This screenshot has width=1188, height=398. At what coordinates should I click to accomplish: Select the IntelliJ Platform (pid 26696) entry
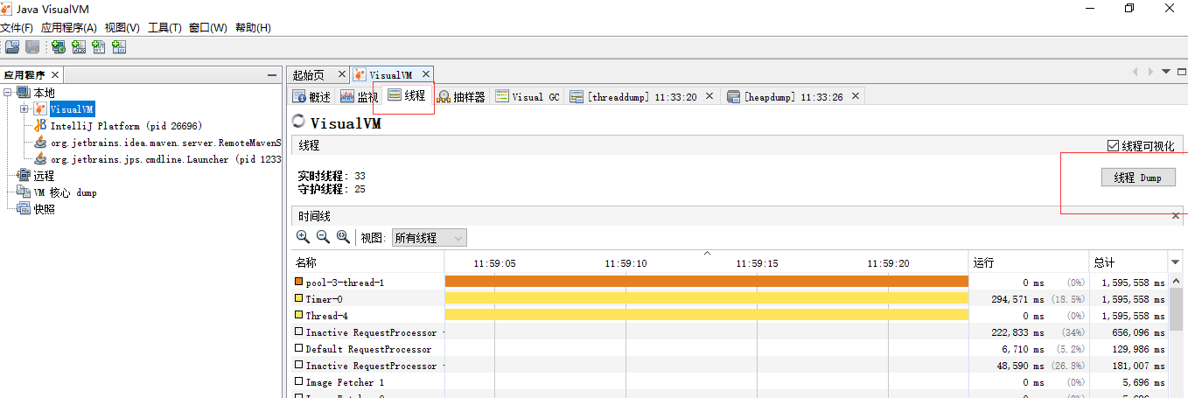click(125, 126)
